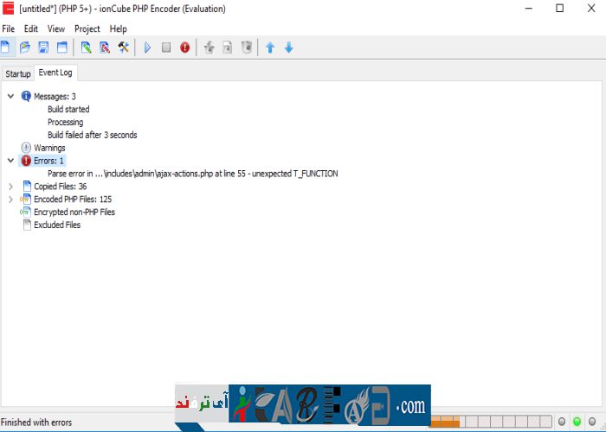Click the orange progress bar in status bar
Screen dimensions: 606x432
(444, 422)
